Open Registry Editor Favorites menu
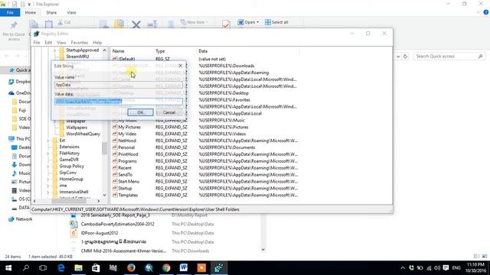 click(79, 43)
